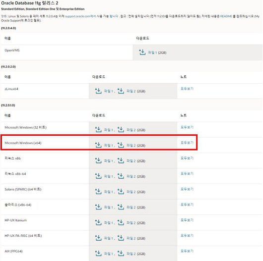Open 모두보기 for HP-UX PA-RISC (64 비트)
Screen dimensions: 263x261
(187, 236)
